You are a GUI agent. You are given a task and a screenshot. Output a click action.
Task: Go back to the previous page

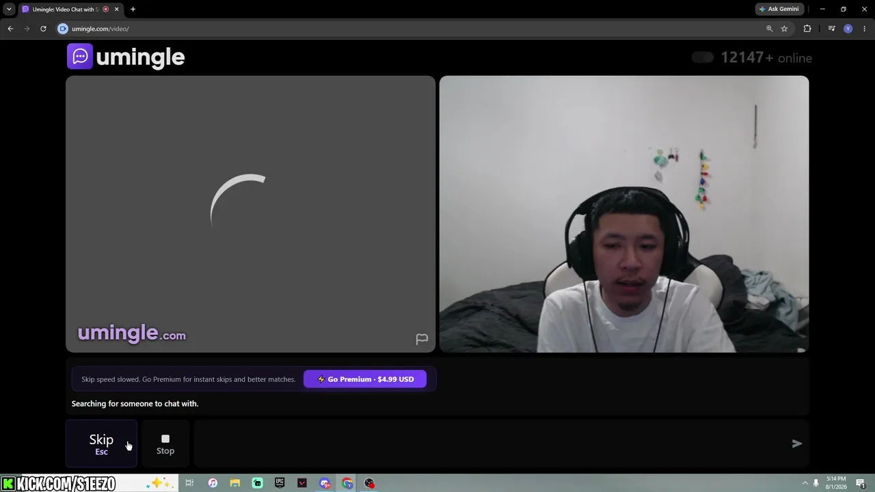click(10, 29)
